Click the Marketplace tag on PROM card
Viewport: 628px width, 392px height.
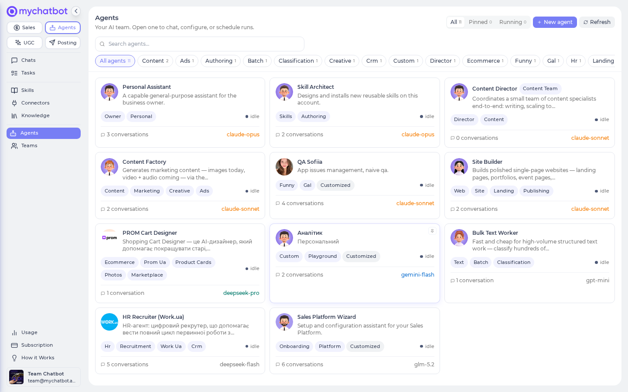coord(147,275)
